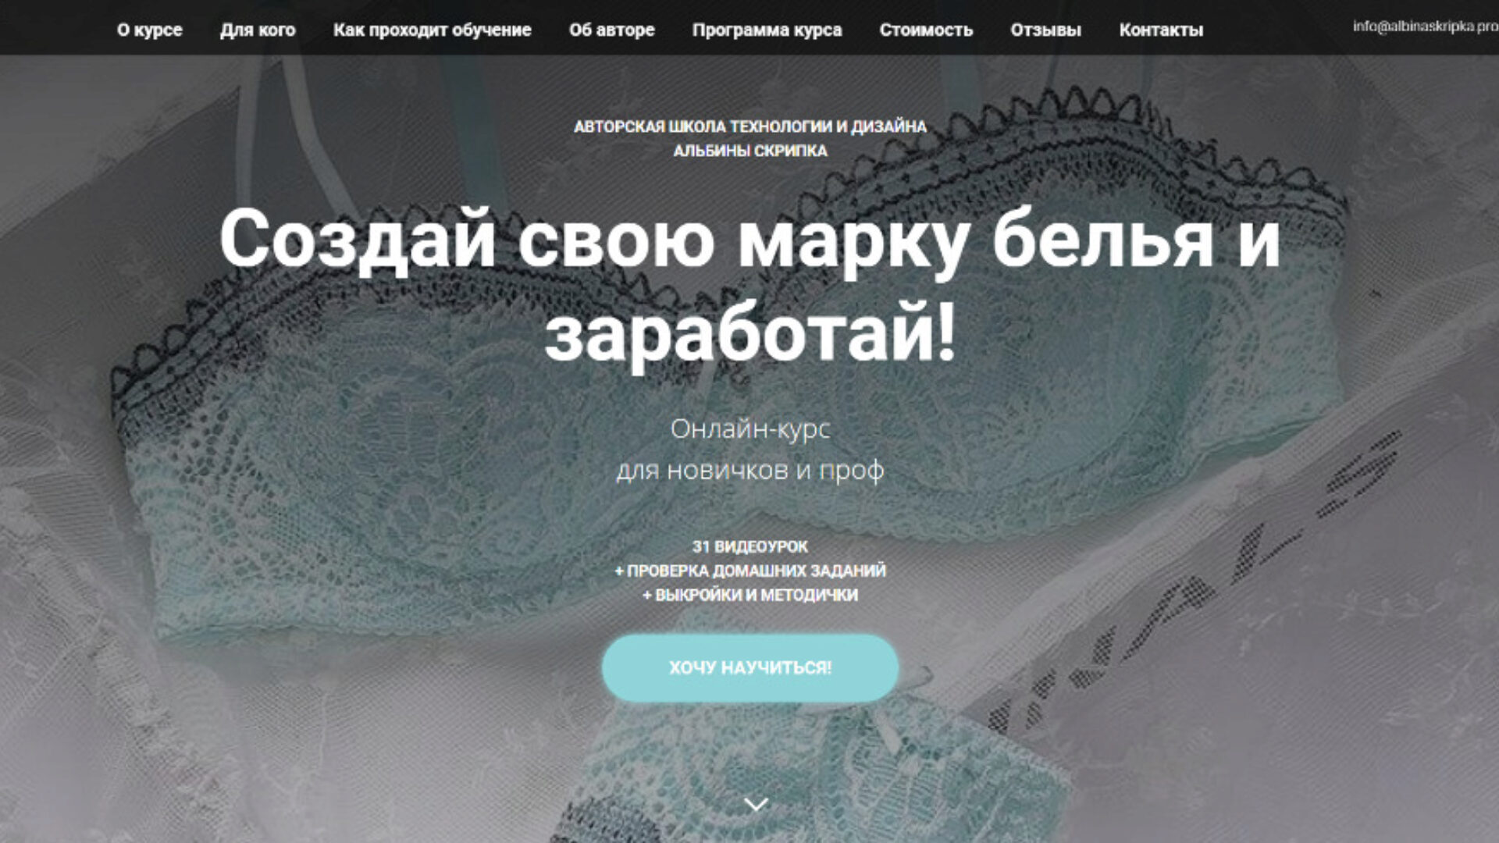This screenshot has width=1499, height=843.
Task: Click the 'Онлайн-курс' text line
Action: pyautogui.click(x=750, y=429)
